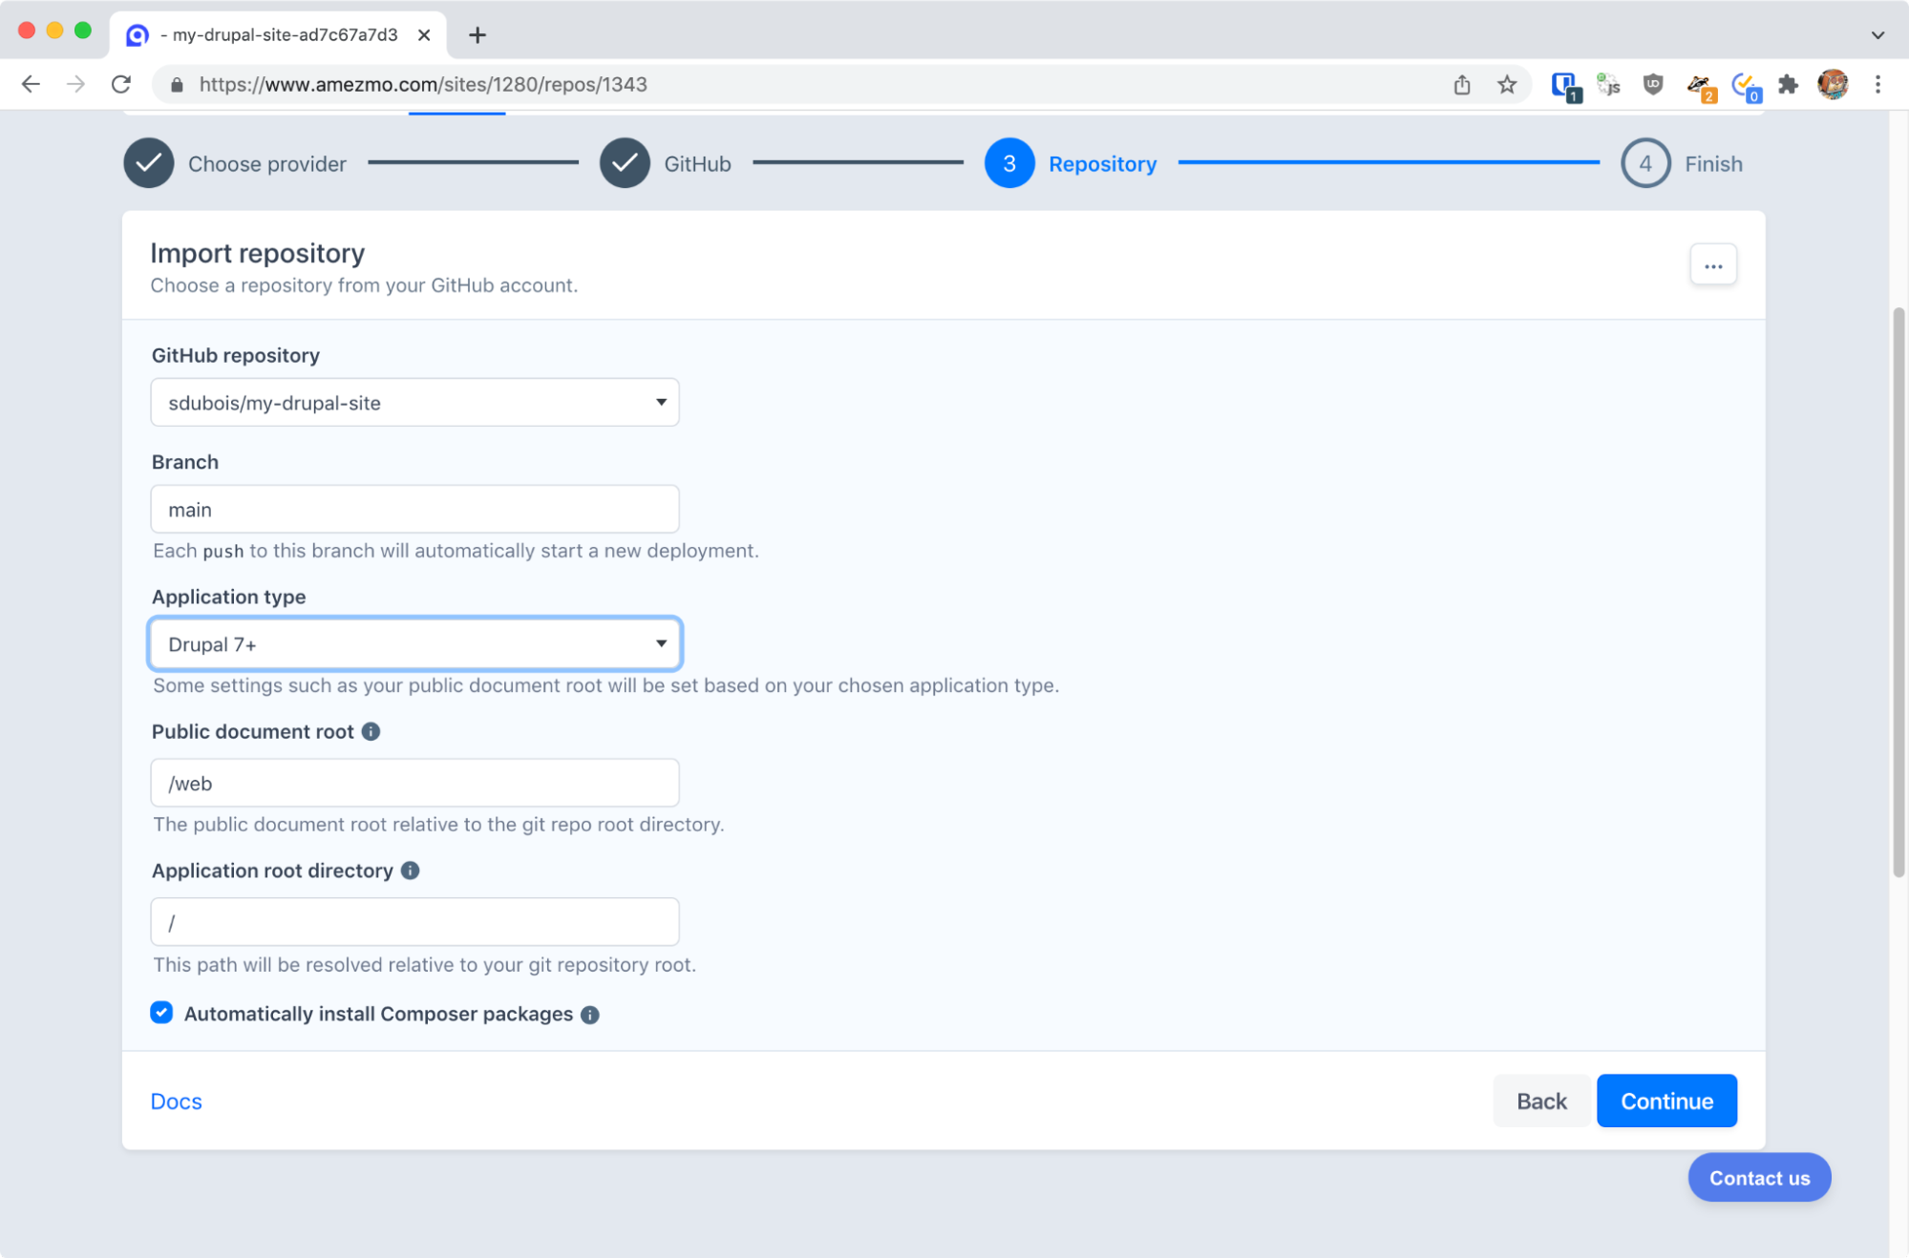
Task: Click the Branch input field
Action: click(x=414, y=510)
